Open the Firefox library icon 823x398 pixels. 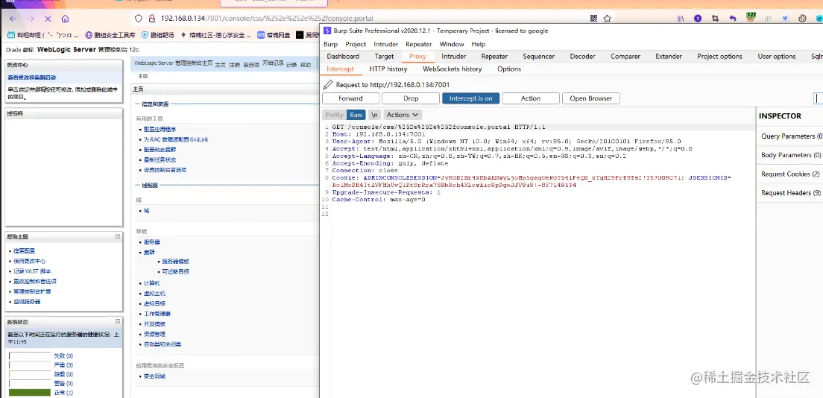[x=680, y=19]
